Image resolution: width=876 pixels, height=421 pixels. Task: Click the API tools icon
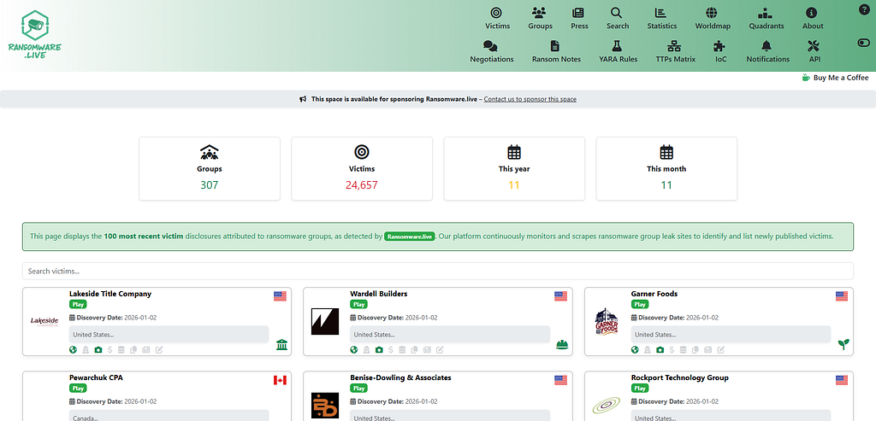(x=814, y=45)
